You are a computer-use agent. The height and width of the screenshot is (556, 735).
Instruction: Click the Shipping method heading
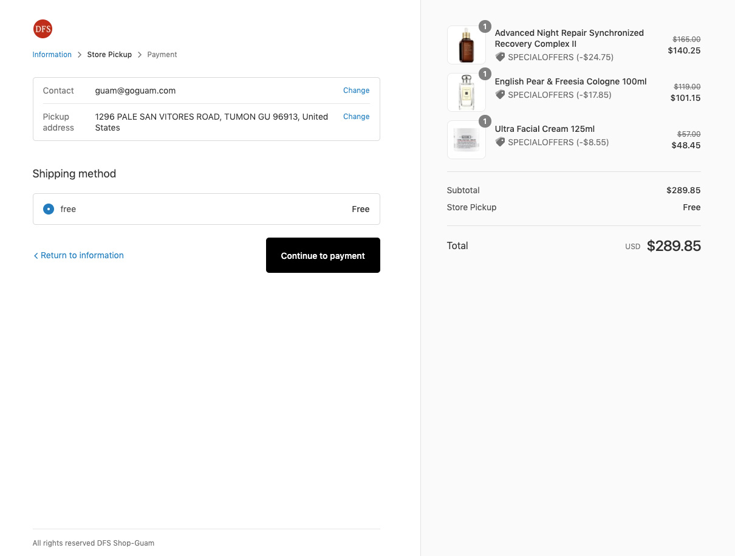pos(74,174)
